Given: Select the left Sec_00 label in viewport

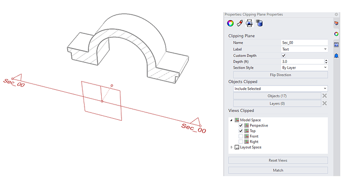Looking at the screenshot, I should [x=14, y=83].
